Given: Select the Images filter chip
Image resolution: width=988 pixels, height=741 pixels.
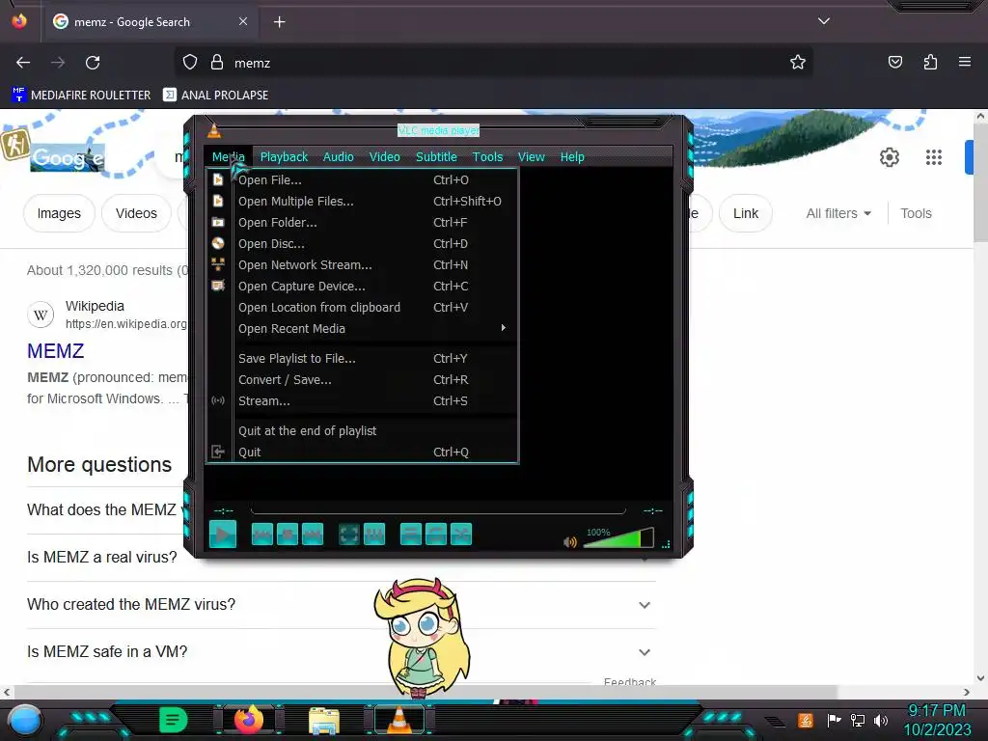Looking at the screenshot, I should 59,213.
